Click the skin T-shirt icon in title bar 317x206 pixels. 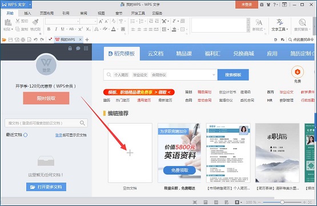click(x=268, y=5)
